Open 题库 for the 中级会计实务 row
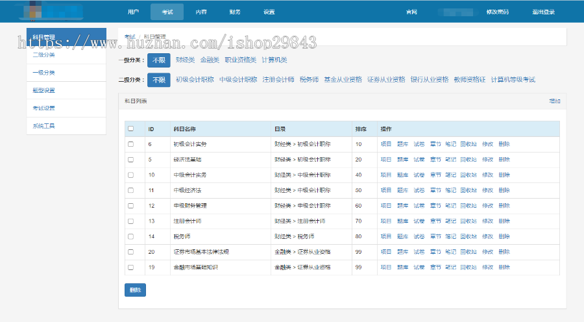Image resolution: width=584 pixels, height=322 pixels. pyautogui.click(x=402, y=175)
